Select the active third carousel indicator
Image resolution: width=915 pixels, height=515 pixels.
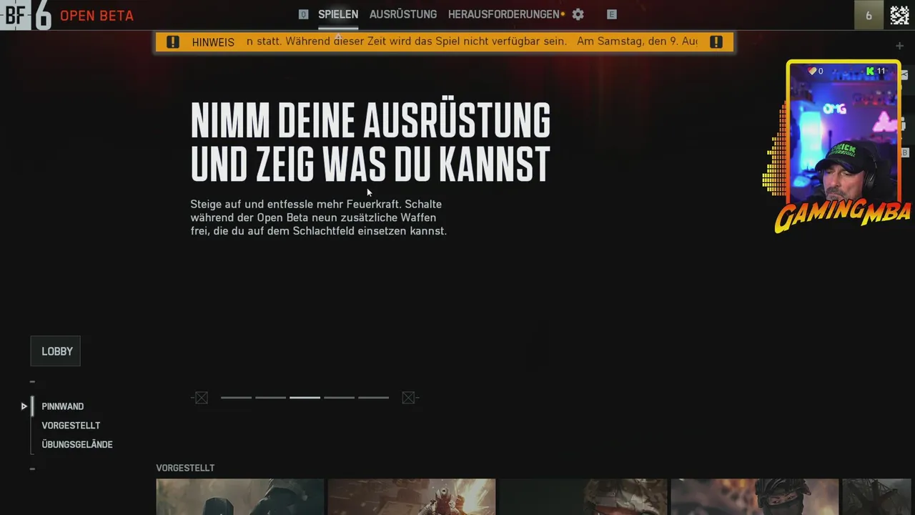305,398
